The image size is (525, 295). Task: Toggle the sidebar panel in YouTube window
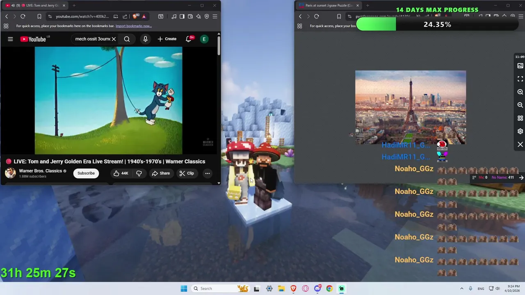pos(182,16)
